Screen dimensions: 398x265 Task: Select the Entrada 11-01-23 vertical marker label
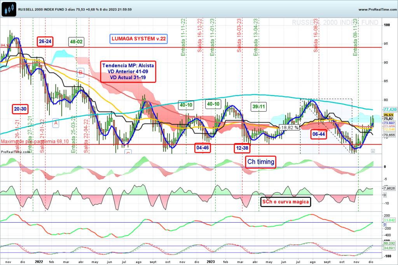click(x=212, y=37)
